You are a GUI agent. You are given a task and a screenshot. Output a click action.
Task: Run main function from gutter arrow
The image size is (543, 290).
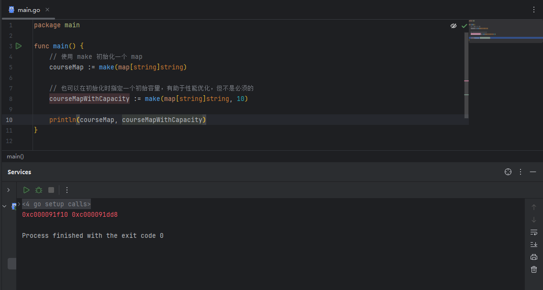[x=19, y=46]
